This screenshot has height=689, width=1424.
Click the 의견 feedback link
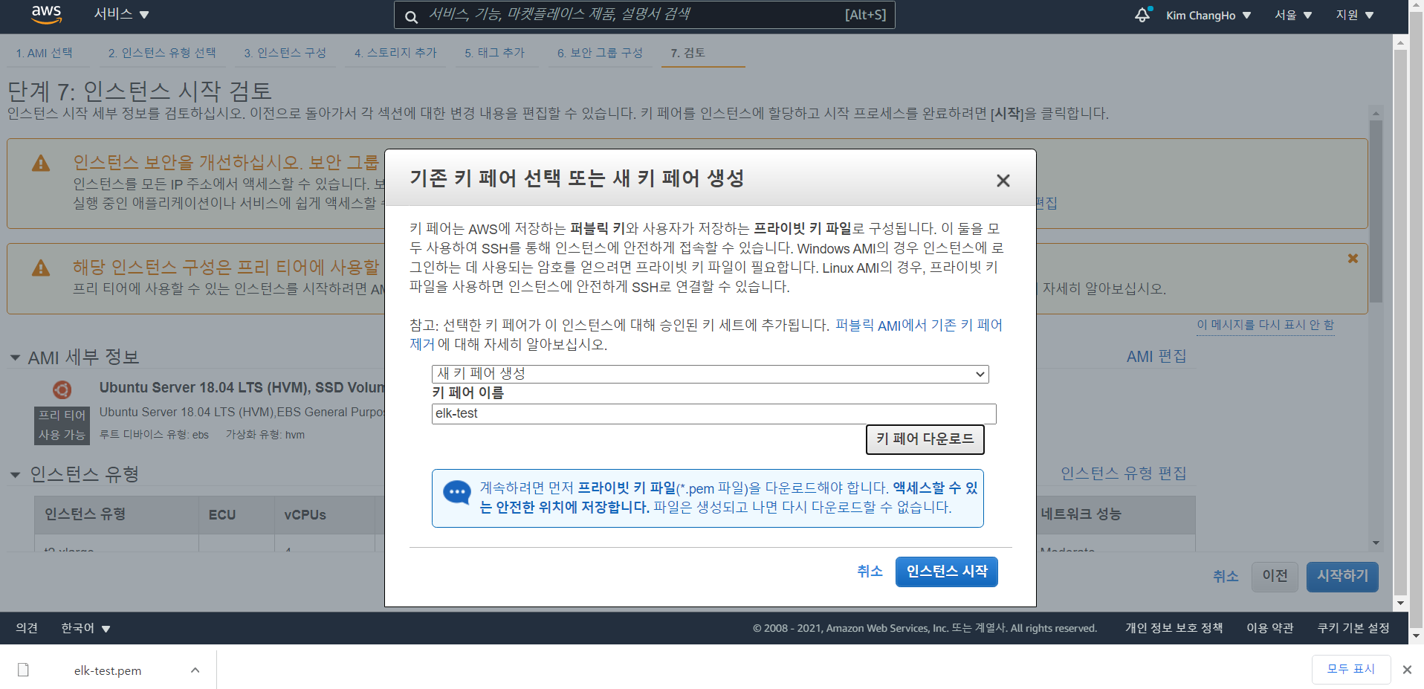coord(27,628)
